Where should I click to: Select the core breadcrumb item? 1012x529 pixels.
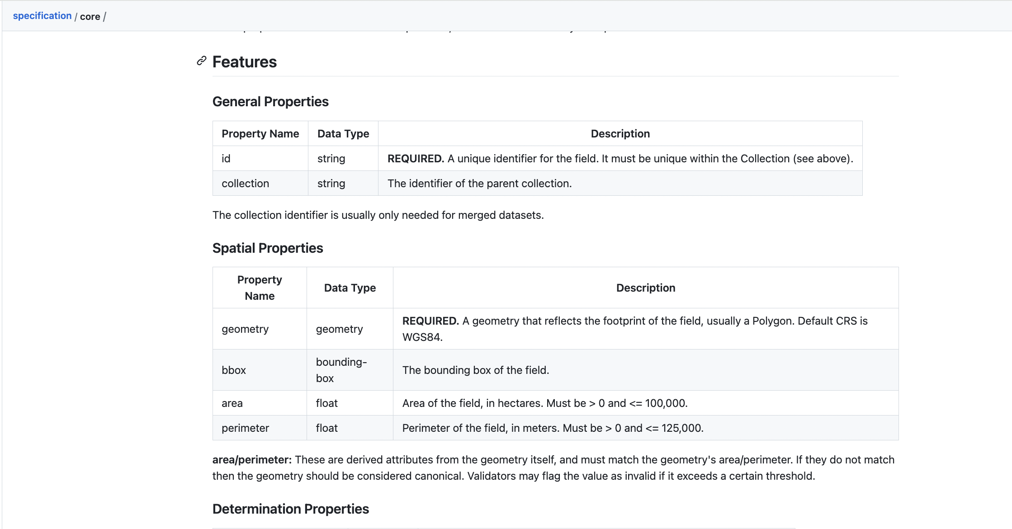click(90, 16)
